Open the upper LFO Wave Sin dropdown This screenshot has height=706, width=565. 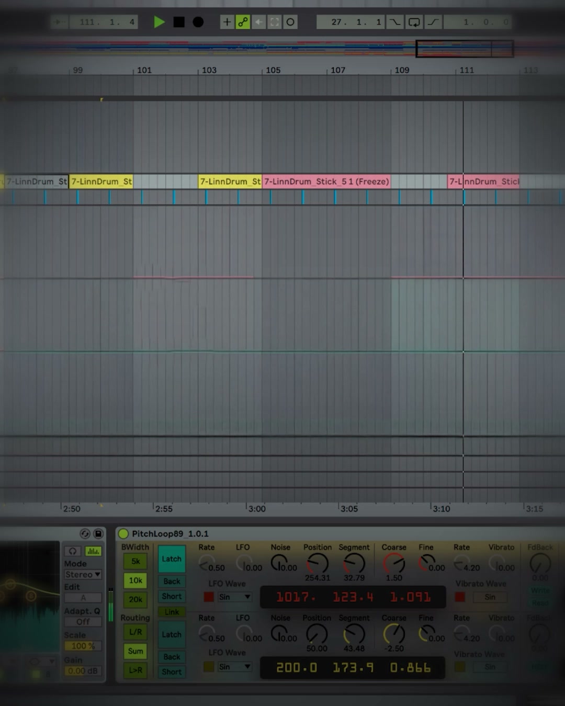tap(235, 597)
